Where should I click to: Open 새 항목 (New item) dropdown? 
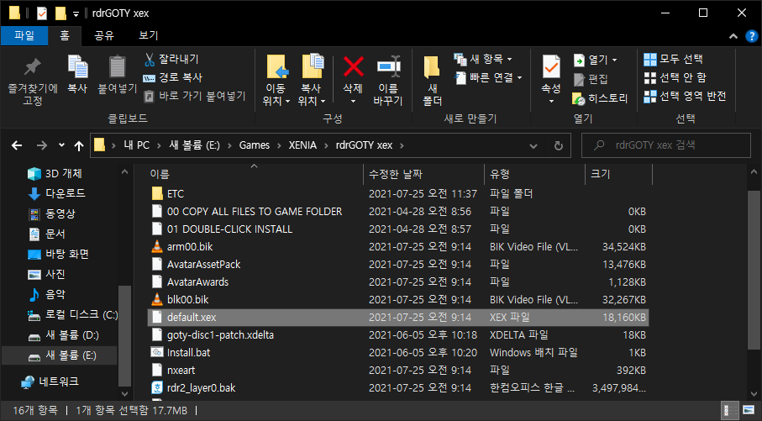pyautogui.click(x=483, y=60)
